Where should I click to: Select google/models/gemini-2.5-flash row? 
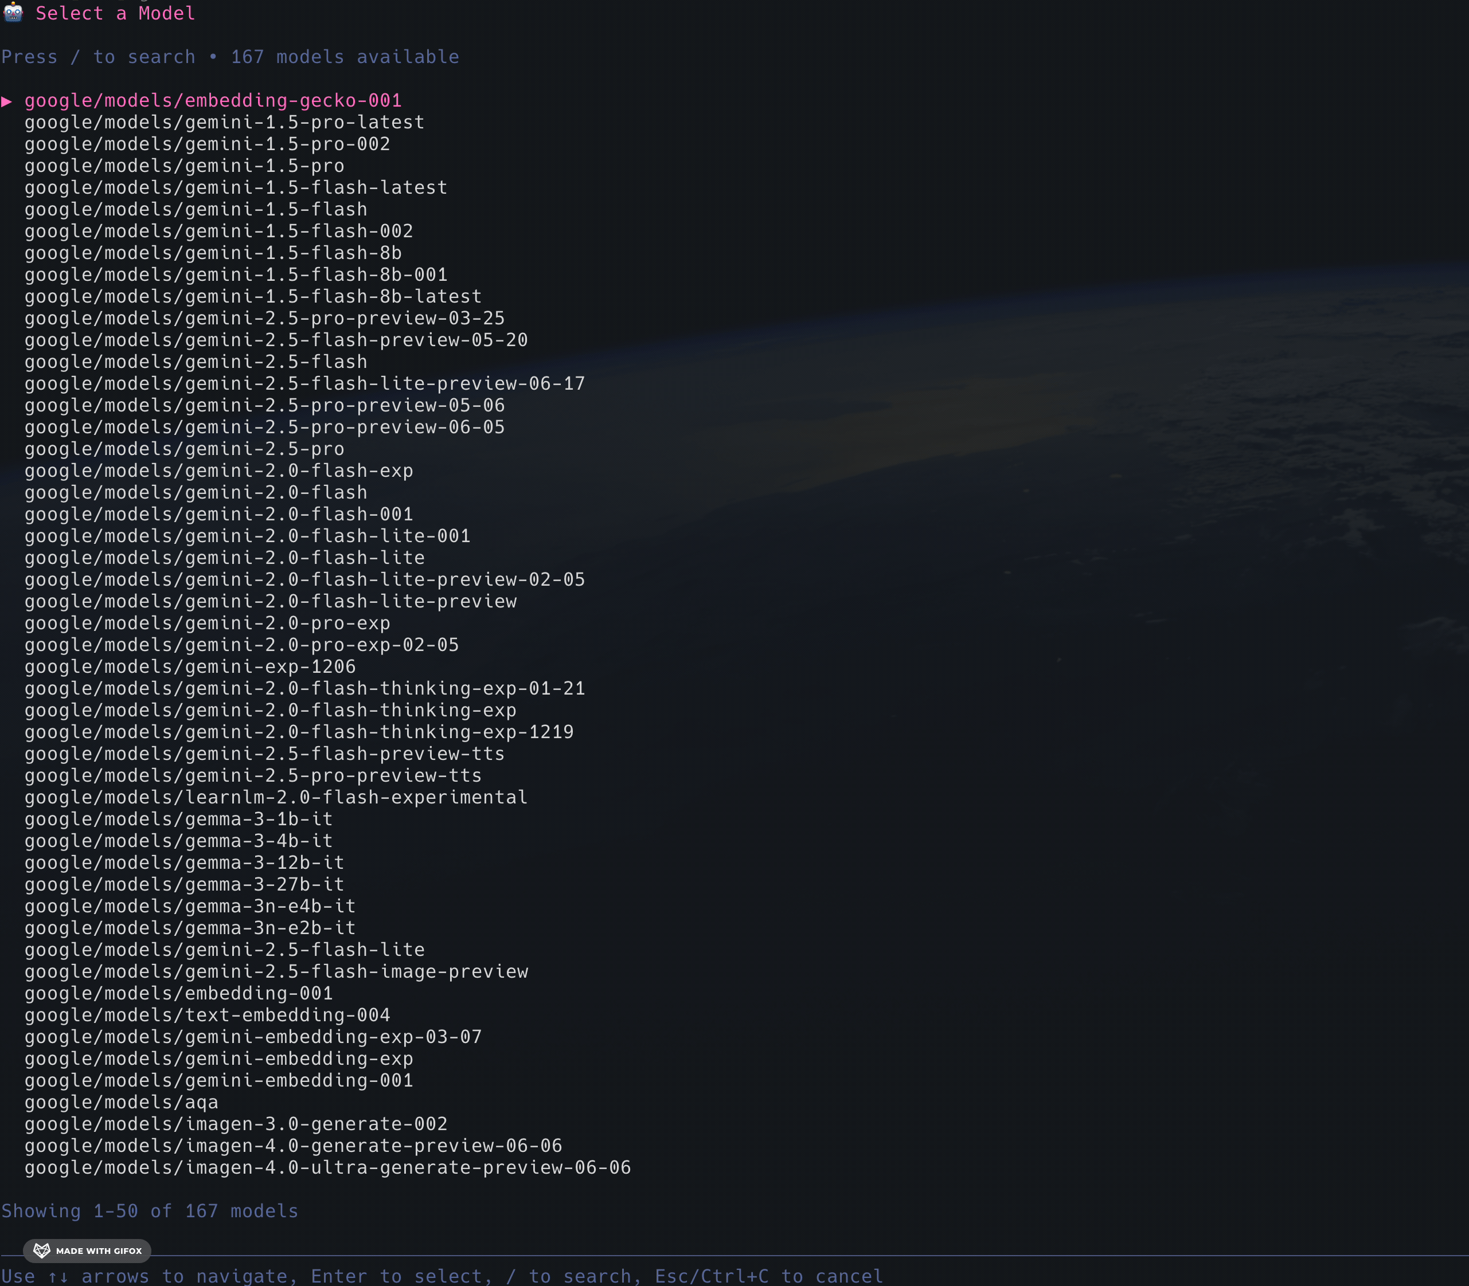pos(196,362)
